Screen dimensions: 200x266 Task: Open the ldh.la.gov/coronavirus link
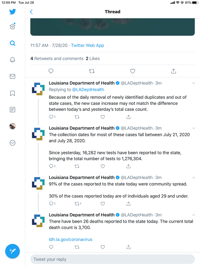pos(71,239)
